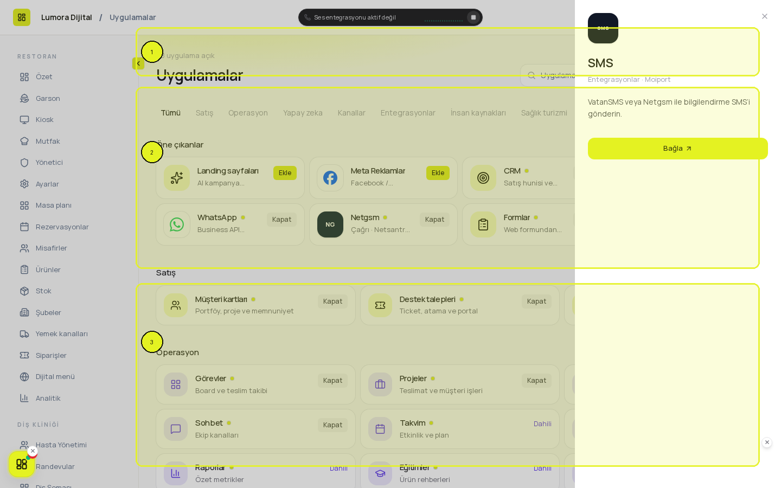This screenshot has height=488, width=781.
Task: Click the Rezervasyonlar calendar icon
Action: [24, 227]
